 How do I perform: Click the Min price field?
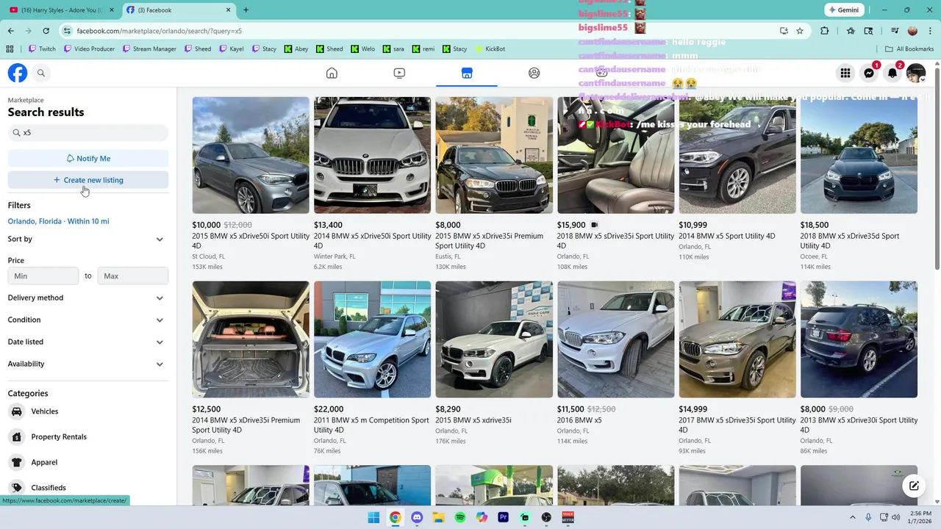click(x=43, y=276)
